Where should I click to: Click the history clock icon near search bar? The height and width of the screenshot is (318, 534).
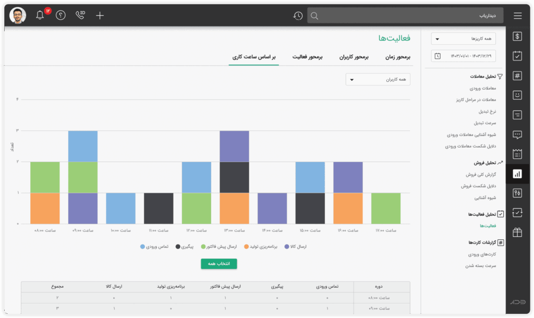pyautogui.click(x=298, y=16)
